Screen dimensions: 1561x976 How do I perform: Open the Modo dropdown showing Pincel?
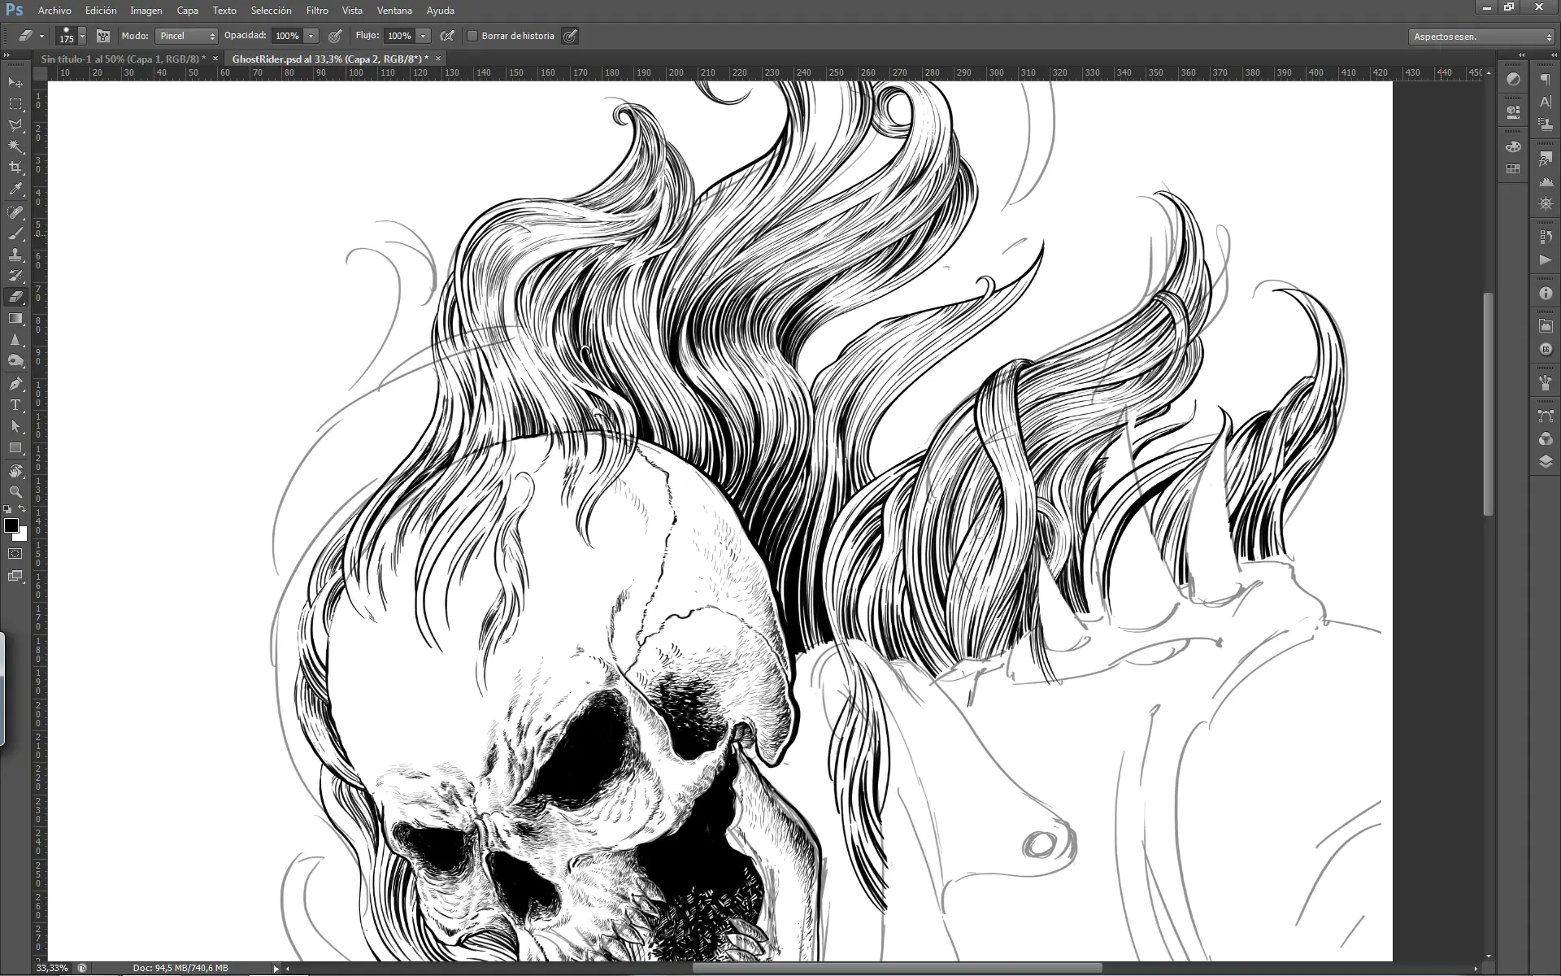pyautogui.click(x=186, y=36)
